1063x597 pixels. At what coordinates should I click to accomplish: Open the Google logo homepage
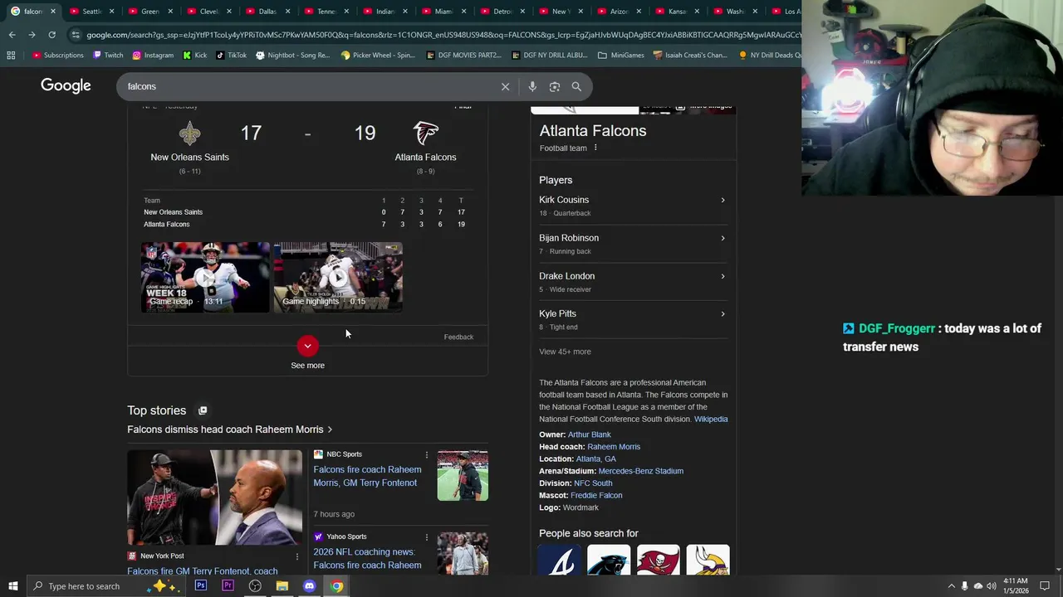66,86
